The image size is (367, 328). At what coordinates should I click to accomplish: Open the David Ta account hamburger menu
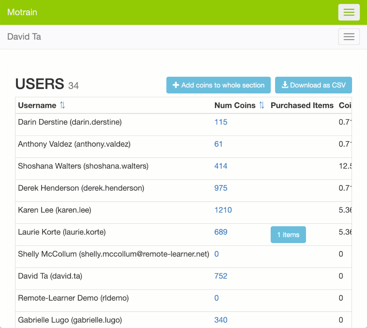point(349,36)
